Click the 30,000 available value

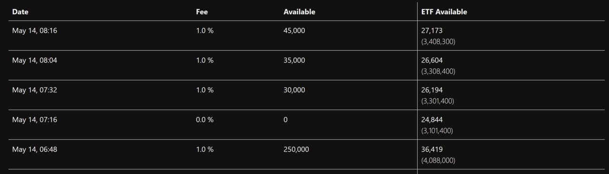(x=295, y=90)
